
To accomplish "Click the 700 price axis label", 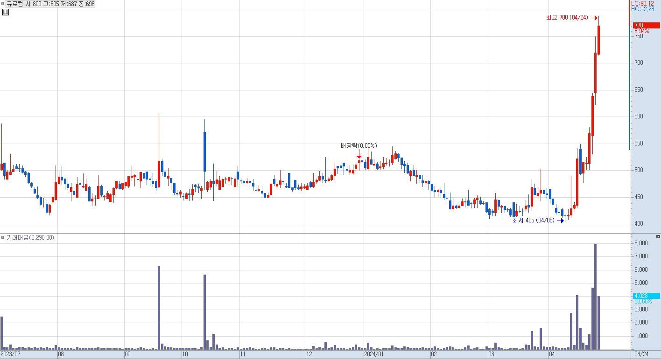I will 639,63.
